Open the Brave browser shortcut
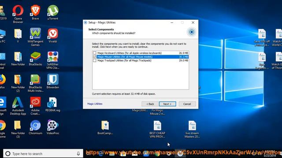This screenshot has height=158, width=282. point(35,12)
